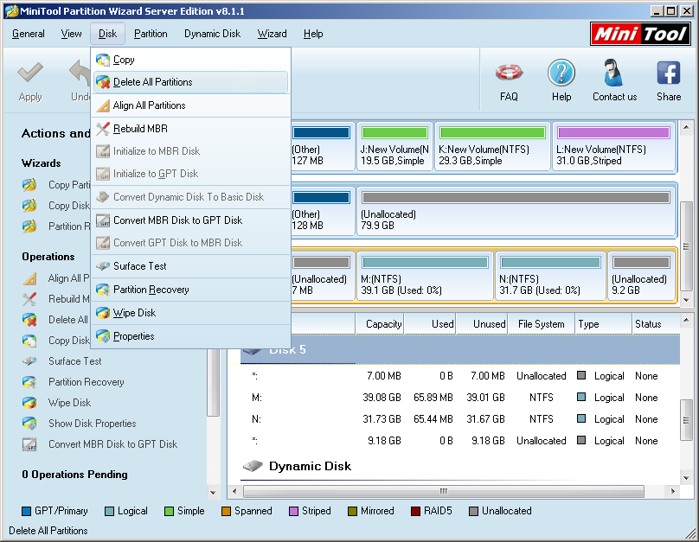Click Show Disk Properties in sidebar
Image resolution: width=699 pixels, height=542 pixels.
pos(92,424)
